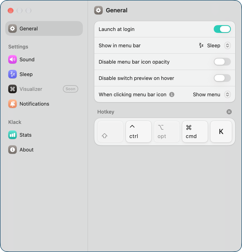Click the green Stats chart icon

[x=12, y=135]
